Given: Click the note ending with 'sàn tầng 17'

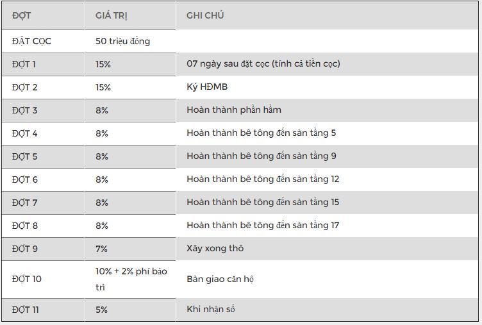Looking at the screenshot, I should pyautogui.click(x=263, y=226).
